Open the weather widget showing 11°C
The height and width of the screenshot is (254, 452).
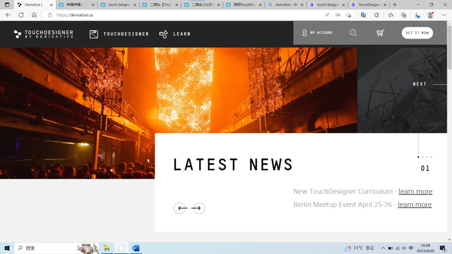(x=360, y=248)
